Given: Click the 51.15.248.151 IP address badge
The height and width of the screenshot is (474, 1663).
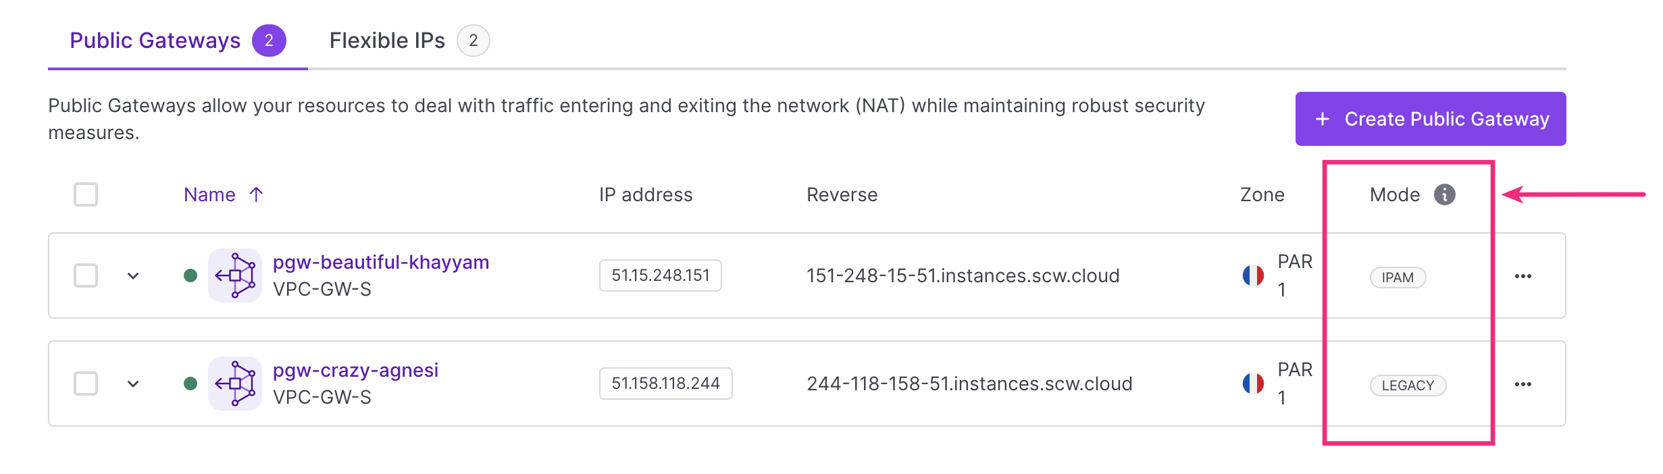Looking at the screenshot, I should 660,275.
